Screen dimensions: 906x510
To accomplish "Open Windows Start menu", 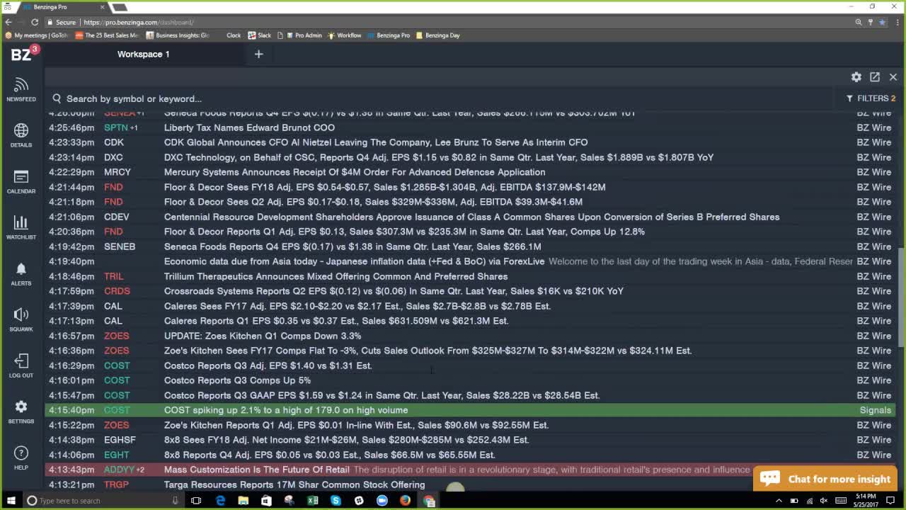I will click(11, 501).
